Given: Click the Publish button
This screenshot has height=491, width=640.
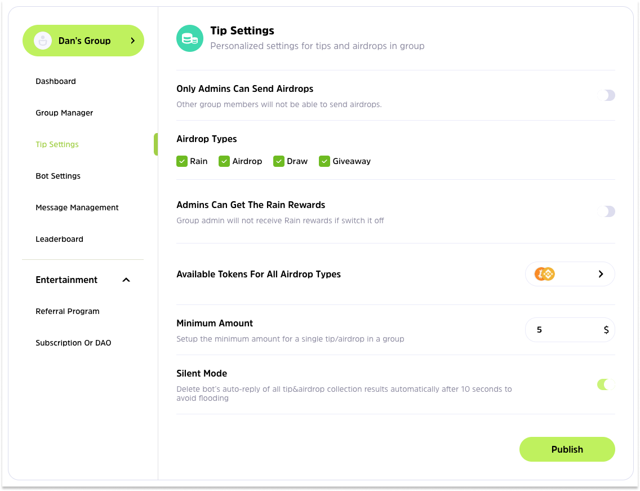Looking at the screenshot, I should click(x=567, y=449).
